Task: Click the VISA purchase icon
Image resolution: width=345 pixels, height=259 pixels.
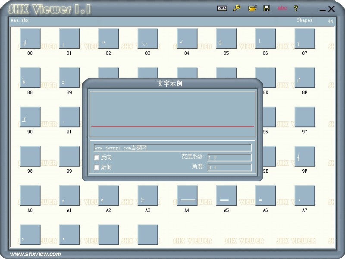Action: (x=222, y=8)
